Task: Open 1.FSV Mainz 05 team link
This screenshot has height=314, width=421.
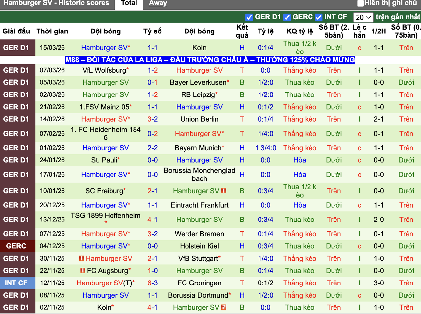Action: 104,107
